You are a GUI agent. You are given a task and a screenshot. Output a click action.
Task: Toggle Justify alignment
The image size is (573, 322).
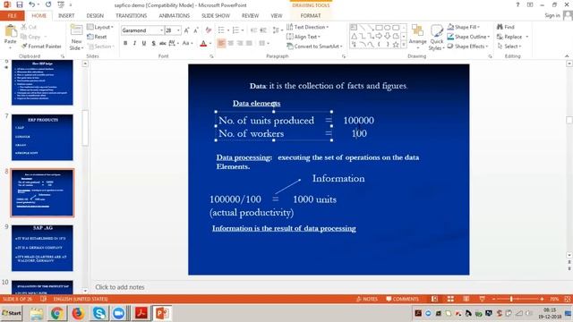(249, 43)
